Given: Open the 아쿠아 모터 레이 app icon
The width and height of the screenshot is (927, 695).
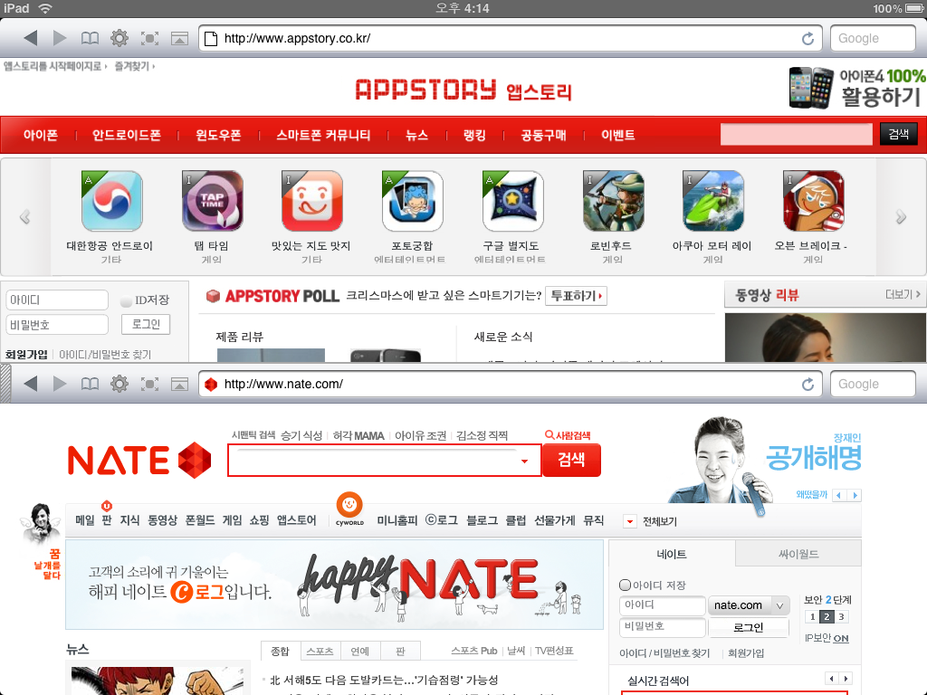Looking at the screenshot, I should [713, 201].
